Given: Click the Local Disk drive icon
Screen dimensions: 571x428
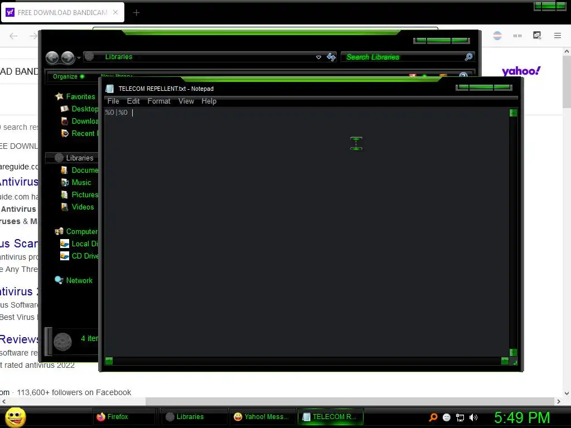Looking at the screenshot, I should coord(65,244).
